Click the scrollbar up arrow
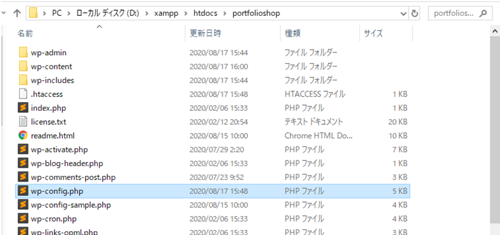 pos(495,31)
